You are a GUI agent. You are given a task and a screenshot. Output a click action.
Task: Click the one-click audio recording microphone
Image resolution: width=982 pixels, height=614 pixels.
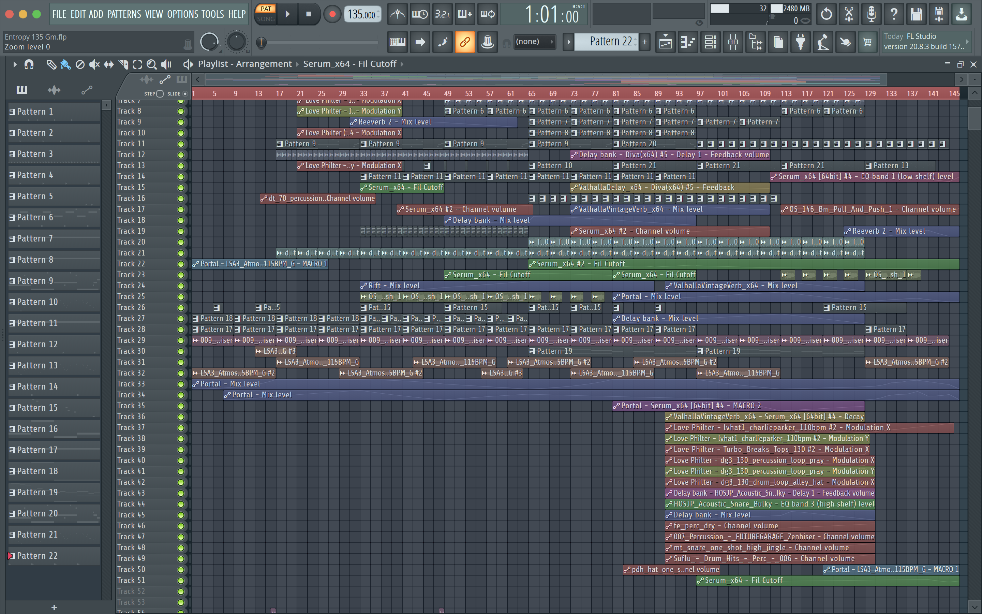point(871,15)
